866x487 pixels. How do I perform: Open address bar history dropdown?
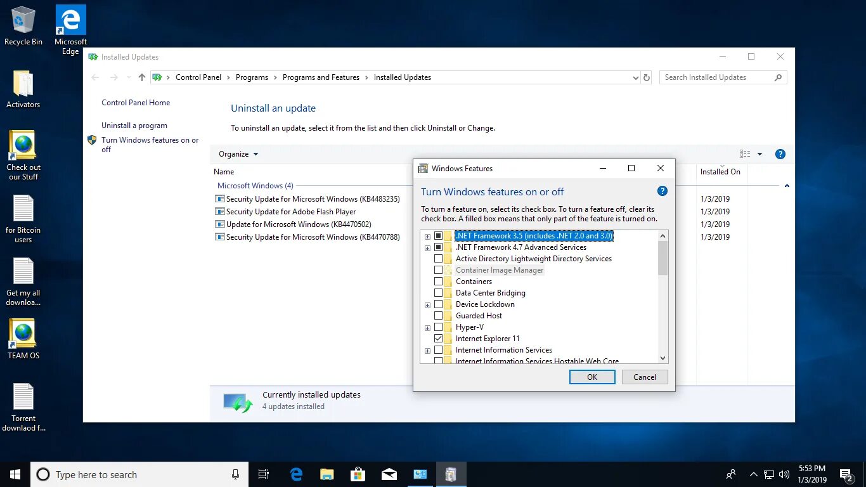635,77
